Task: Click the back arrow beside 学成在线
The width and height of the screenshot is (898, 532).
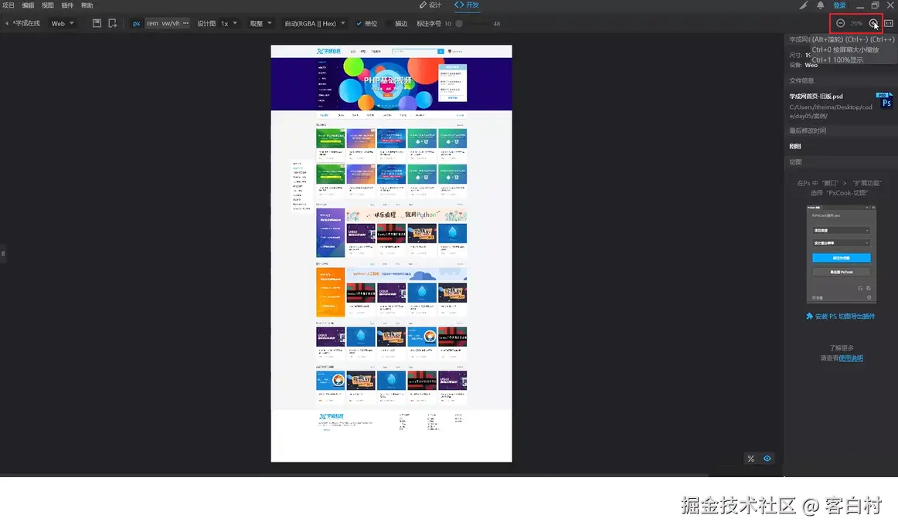Action: [7, 23]
